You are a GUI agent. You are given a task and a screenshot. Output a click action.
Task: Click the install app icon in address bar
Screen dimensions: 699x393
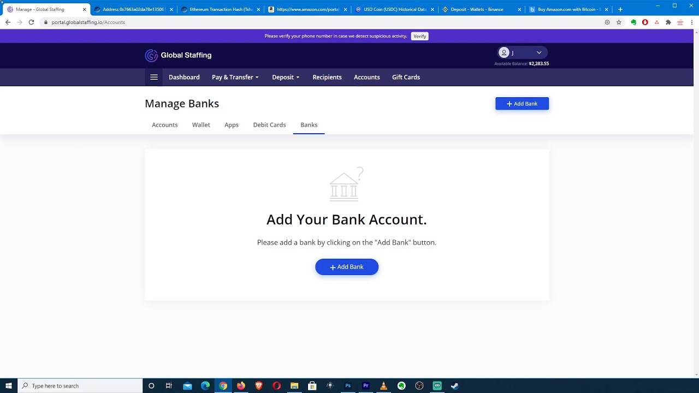pos(607,22)
